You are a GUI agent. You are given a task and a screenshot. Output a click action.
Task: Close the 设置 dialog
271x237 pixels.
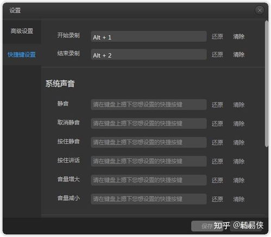260,10
